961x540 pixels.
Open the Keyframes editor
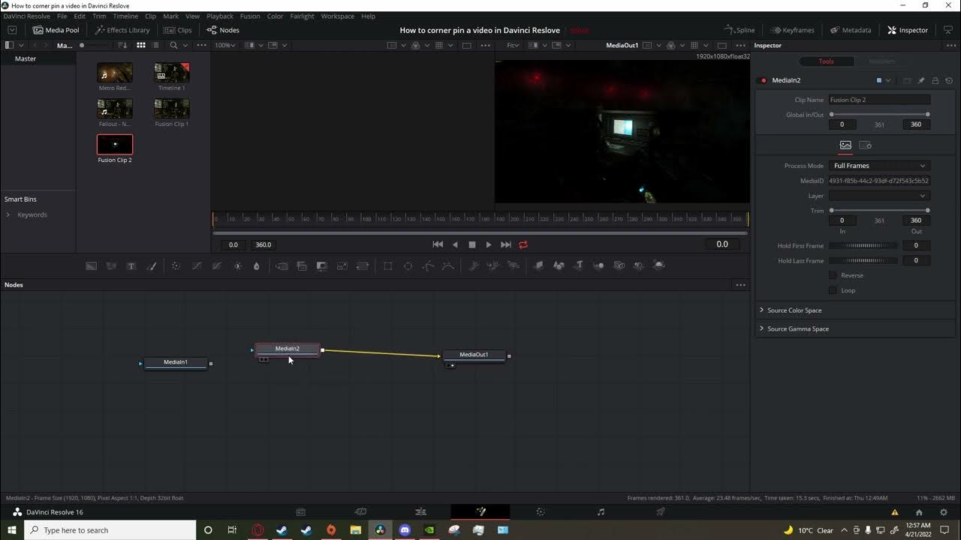[x=792, y=30]
